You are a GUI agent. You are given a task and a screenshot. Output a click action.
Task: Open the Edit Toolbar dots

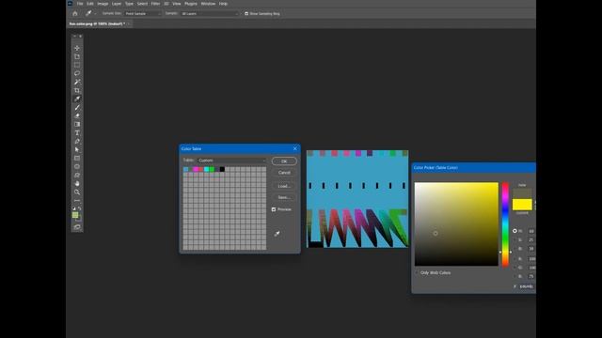[77, 200]
